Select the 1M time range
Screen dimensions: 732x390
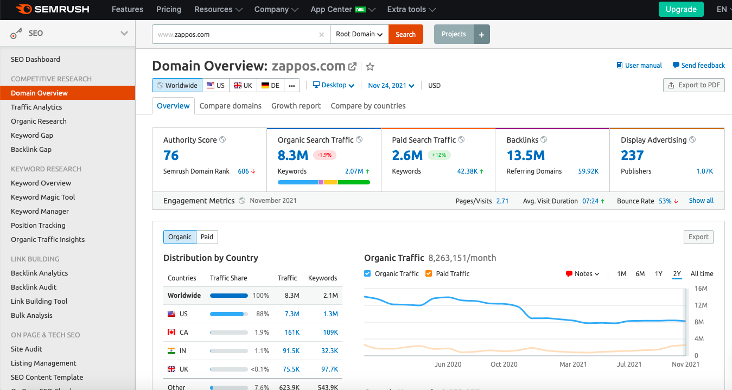coord(622,274)
